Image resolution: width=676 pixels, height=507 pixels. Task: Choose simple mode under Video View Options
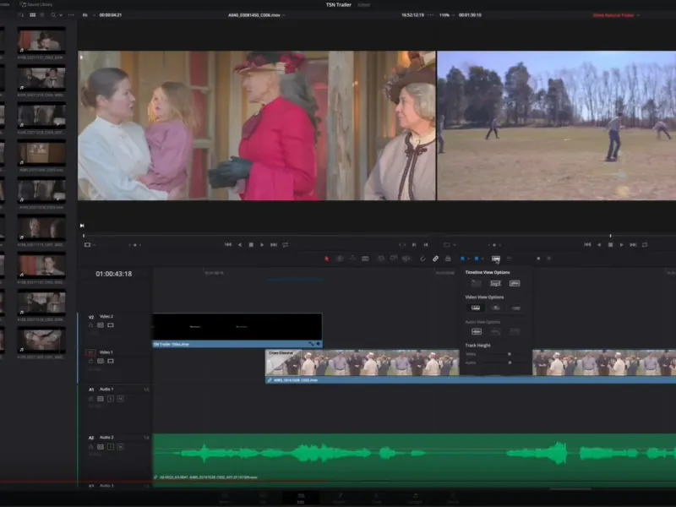(x=515, y=308)
